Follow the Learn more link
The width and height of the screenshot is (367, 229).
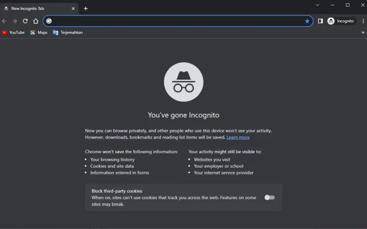(238, 137)
